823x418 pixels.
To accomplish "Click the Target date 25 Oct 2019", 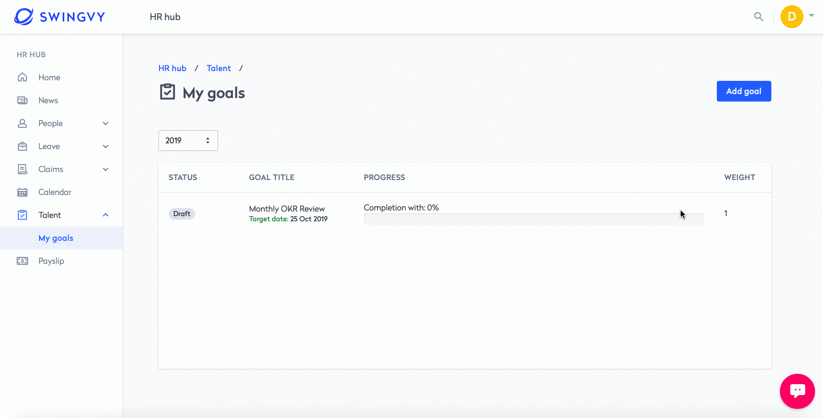I will [x=288, y=219].
